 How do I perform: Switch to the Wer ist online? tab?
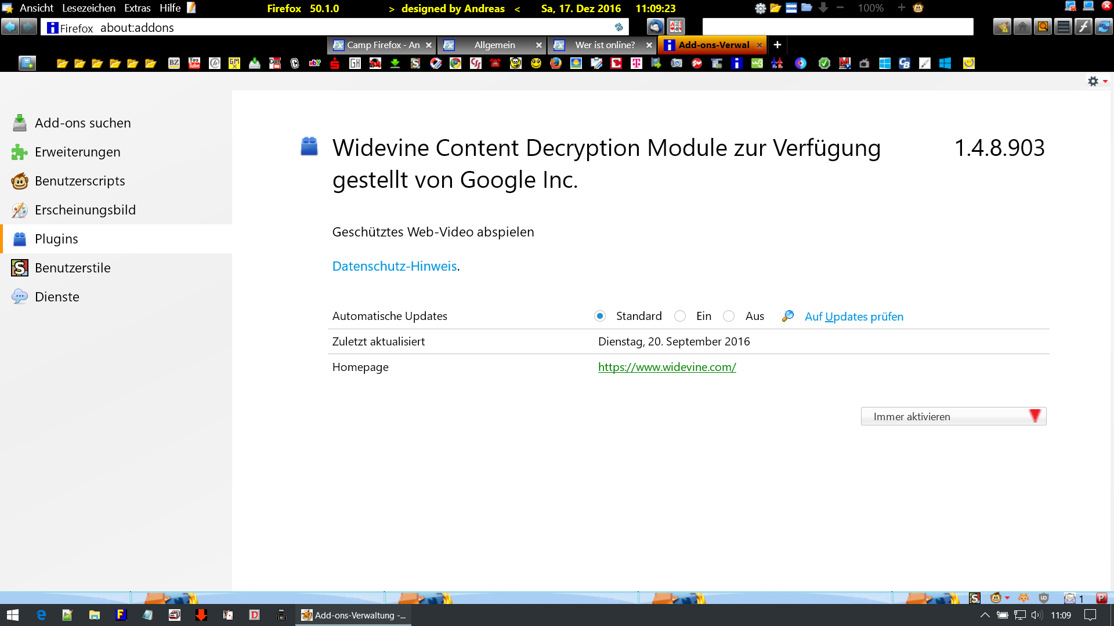(605, 45)
